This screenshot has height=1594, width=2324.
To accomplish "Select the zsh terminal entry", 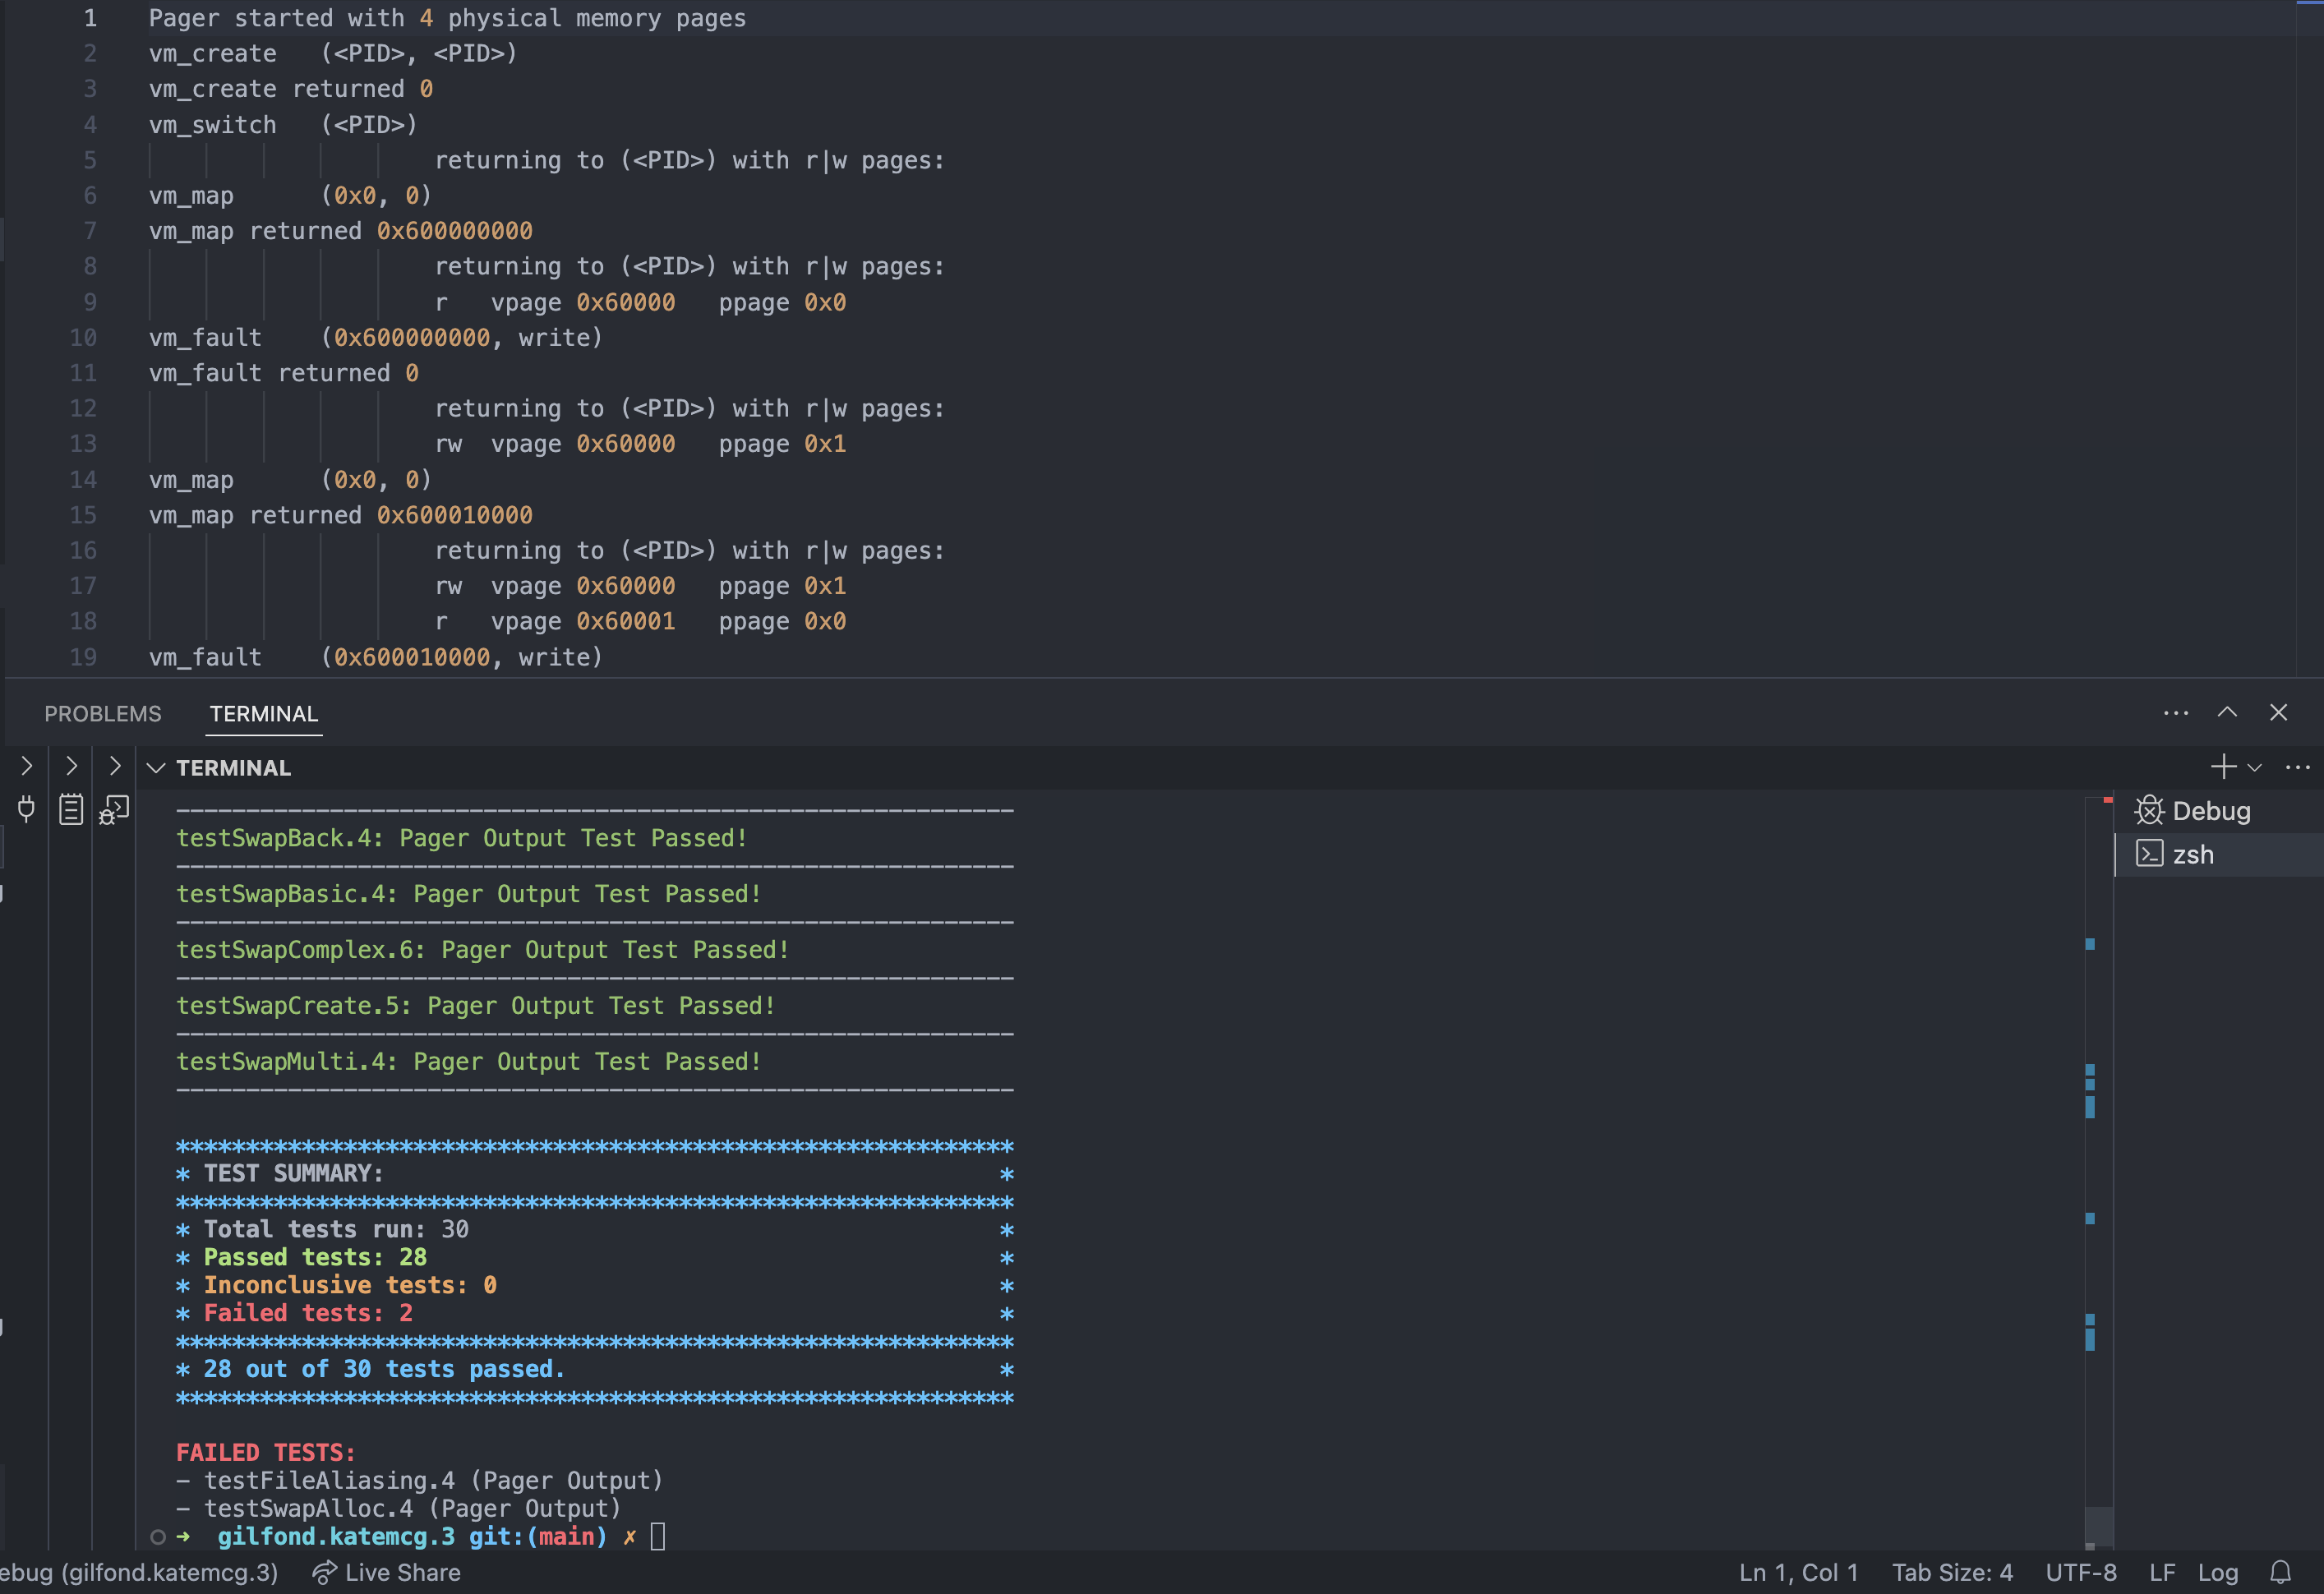I will 2218,855.
